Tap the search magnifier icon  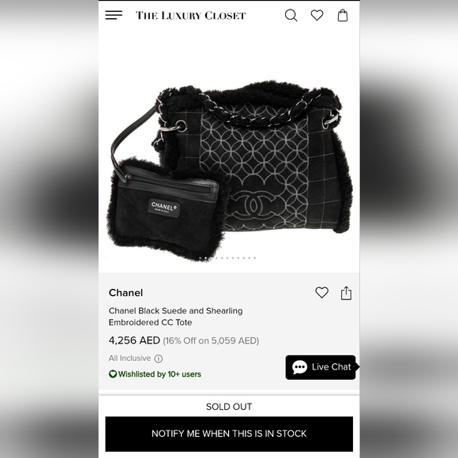[291, 16]
